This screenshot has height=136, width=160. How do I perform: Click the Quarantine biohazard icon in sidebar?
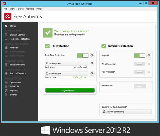tap(6, 82)
